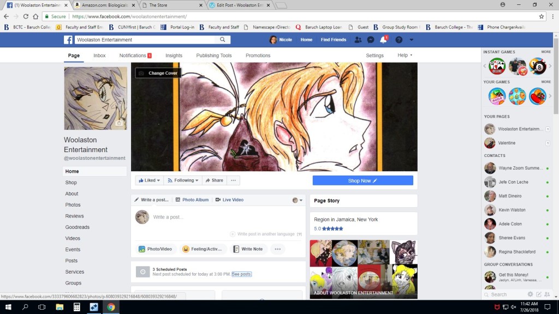
Task: Open the page Notifications tab
Action: click(135, 56)
